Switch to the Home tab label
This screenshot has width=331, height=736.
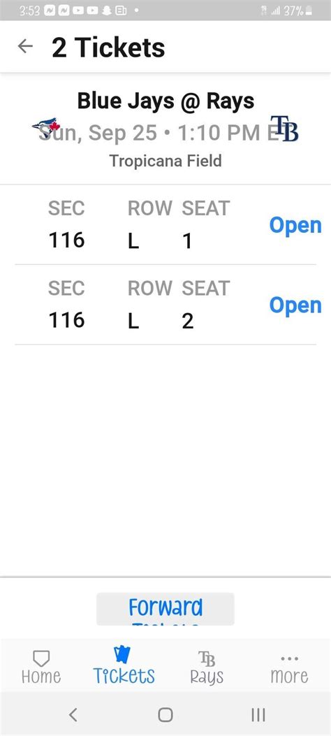click(41, 677)
